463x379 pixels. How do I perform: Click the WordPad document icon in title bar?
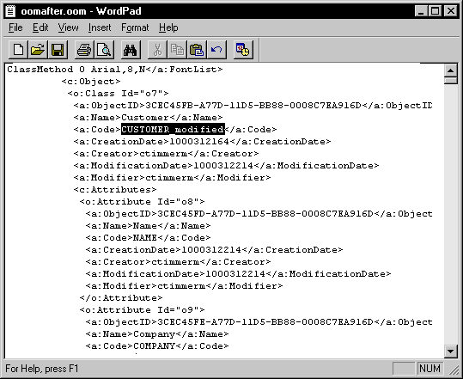coord(10,11)
